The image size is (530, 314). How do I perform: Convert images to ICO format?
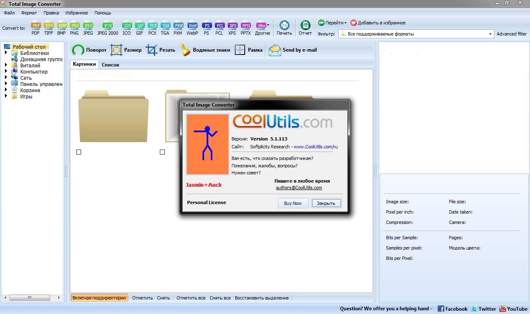tap(127, 28)
